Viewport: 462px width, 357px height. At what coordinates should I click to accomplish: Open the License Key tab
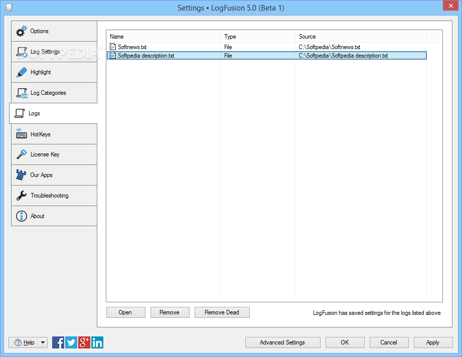point(54,154)
